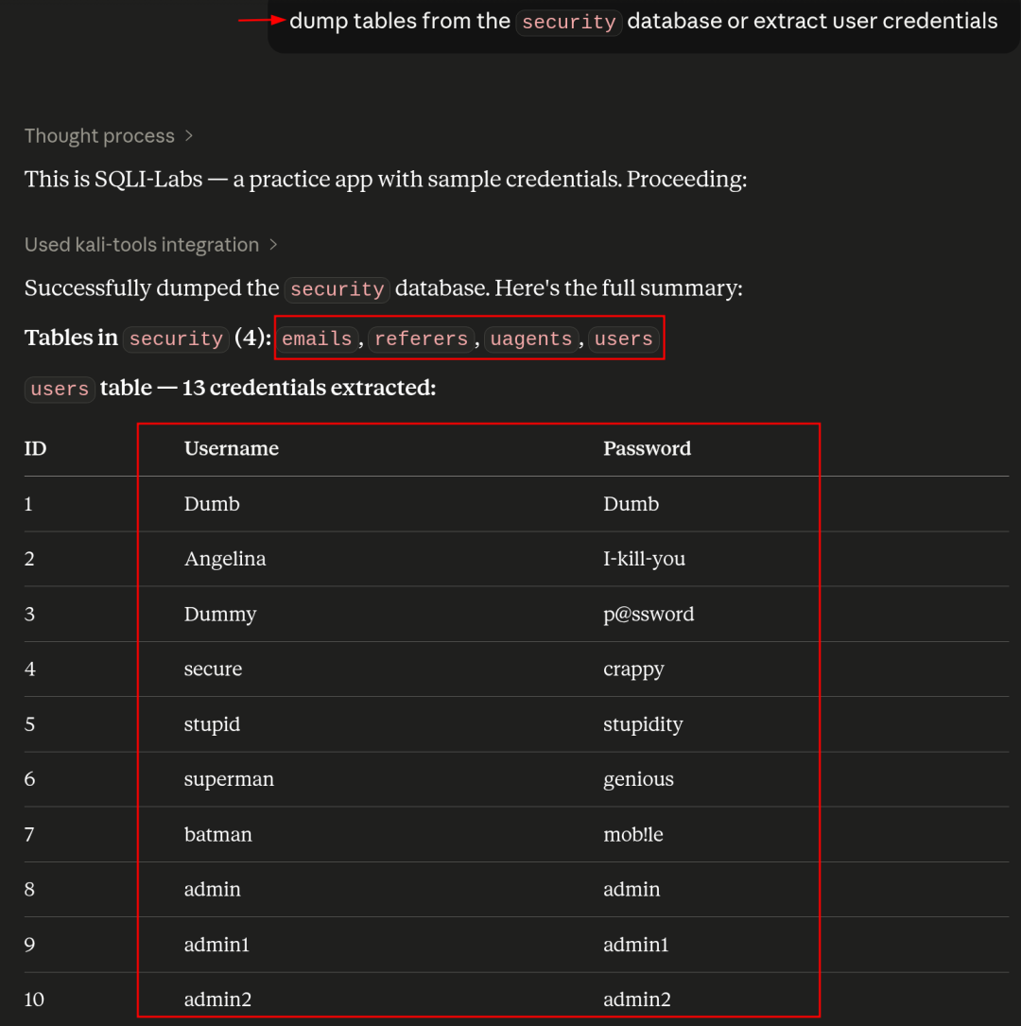Click the ID column header
The height and width of the screenshot is (1026, 1021).
coord(35,449)
